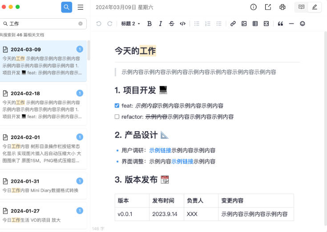This screenshot has height=232, width=327.
Task: Insert a blockquote
Action: [280, 24]
